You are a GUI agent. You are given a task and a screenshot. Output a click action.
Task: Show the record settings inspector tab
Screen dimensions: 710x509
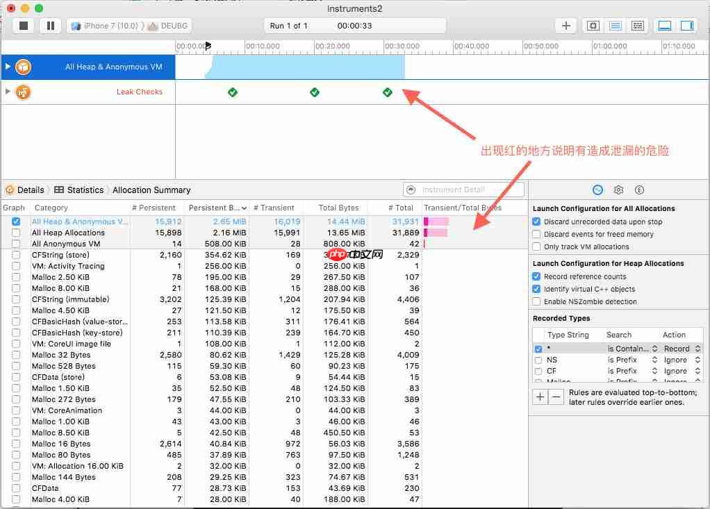click(x=597, y=190)
